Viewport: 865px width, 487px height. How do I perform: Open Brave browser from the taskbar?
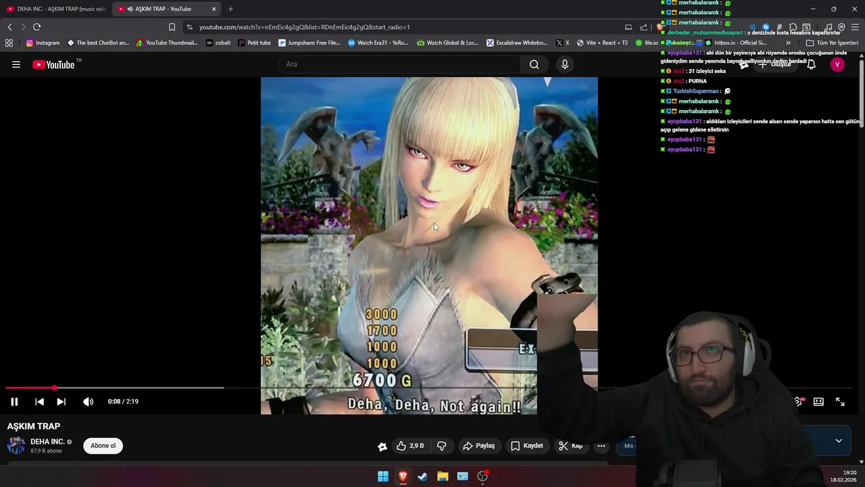point(403,476)
